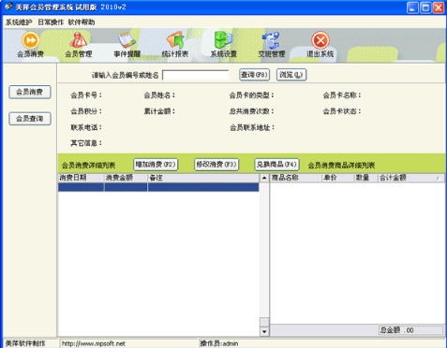The image size is (447, 348).
Task: Open the 交班管理 toolbar icon
Action: point(272,40)
